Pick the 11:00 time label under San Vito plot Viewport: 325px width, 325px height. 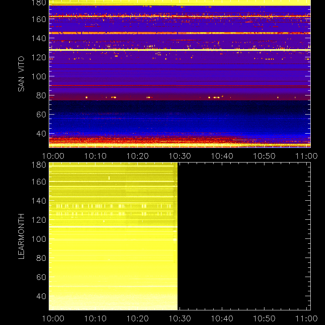click(x=306, y=156)
